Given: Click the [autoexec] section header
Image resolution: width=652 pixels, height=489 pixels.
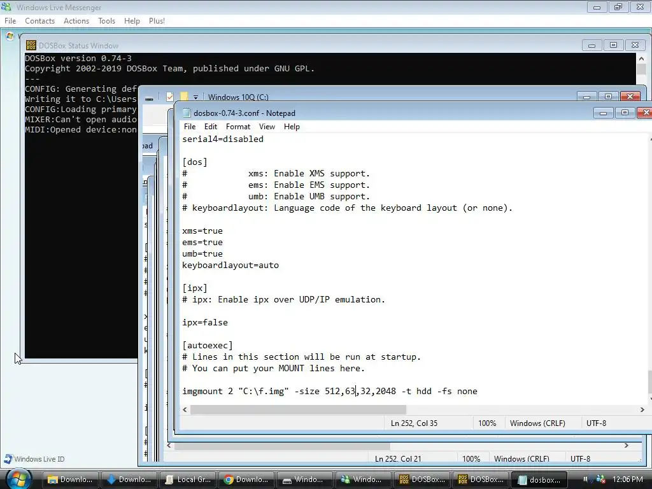Looking at the screenshot, I should click(x=208, y=346).
